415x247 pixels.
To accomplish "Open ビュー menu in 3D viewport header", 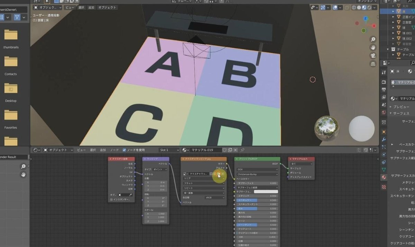I will click(70, 7).
